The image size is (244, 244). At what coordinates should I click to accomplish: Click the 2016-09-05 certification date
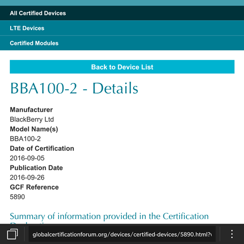[27, 158]
